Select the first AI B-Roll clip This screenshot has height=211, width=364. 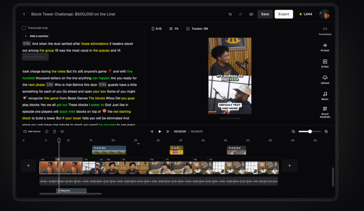tap(109, 150)
